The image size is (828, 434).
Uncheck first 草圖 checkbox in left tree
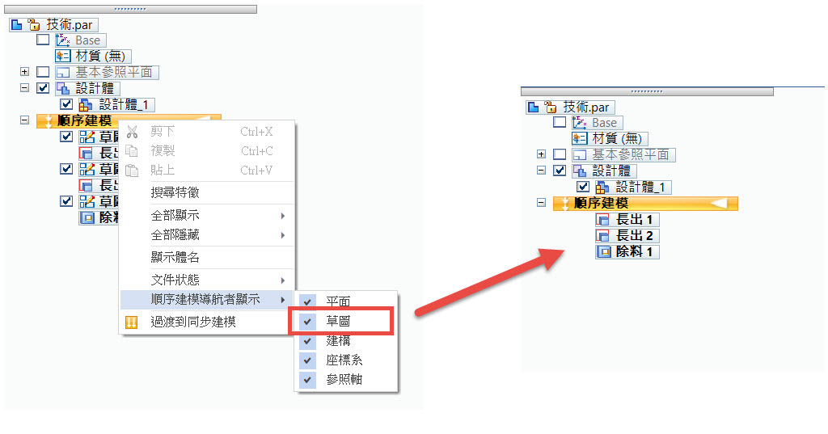click(66, 137)
